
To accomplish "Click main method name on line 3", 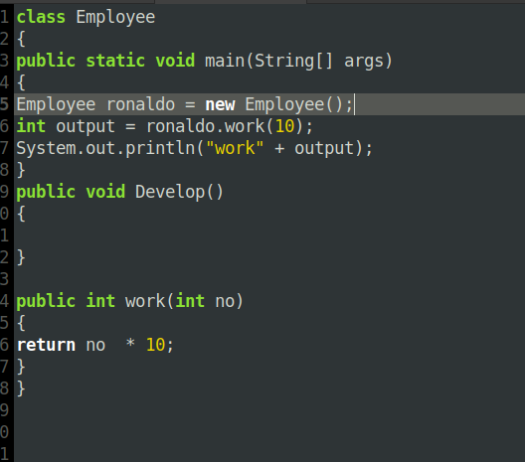I will 225,61.
